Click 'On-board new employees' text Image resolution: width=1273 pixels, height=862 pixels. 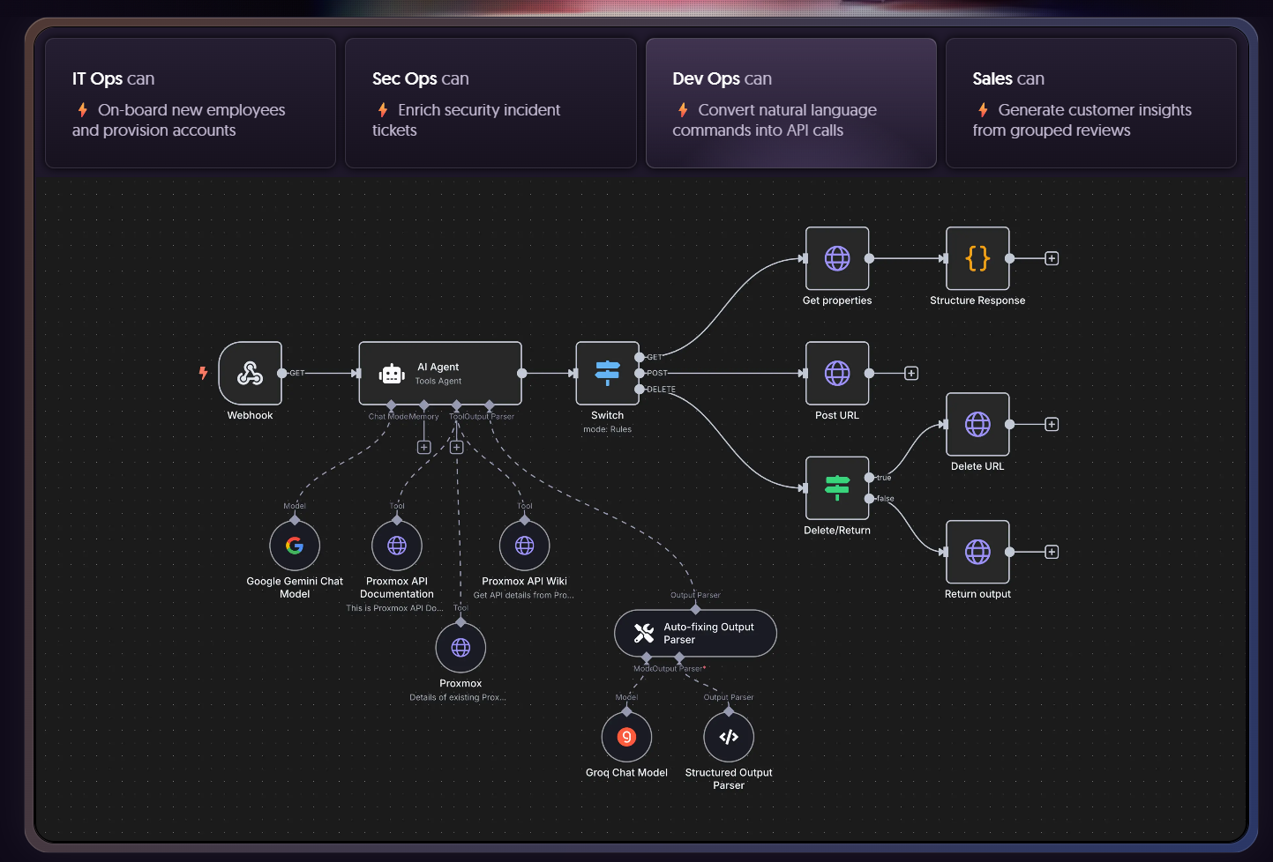[191, 110]
